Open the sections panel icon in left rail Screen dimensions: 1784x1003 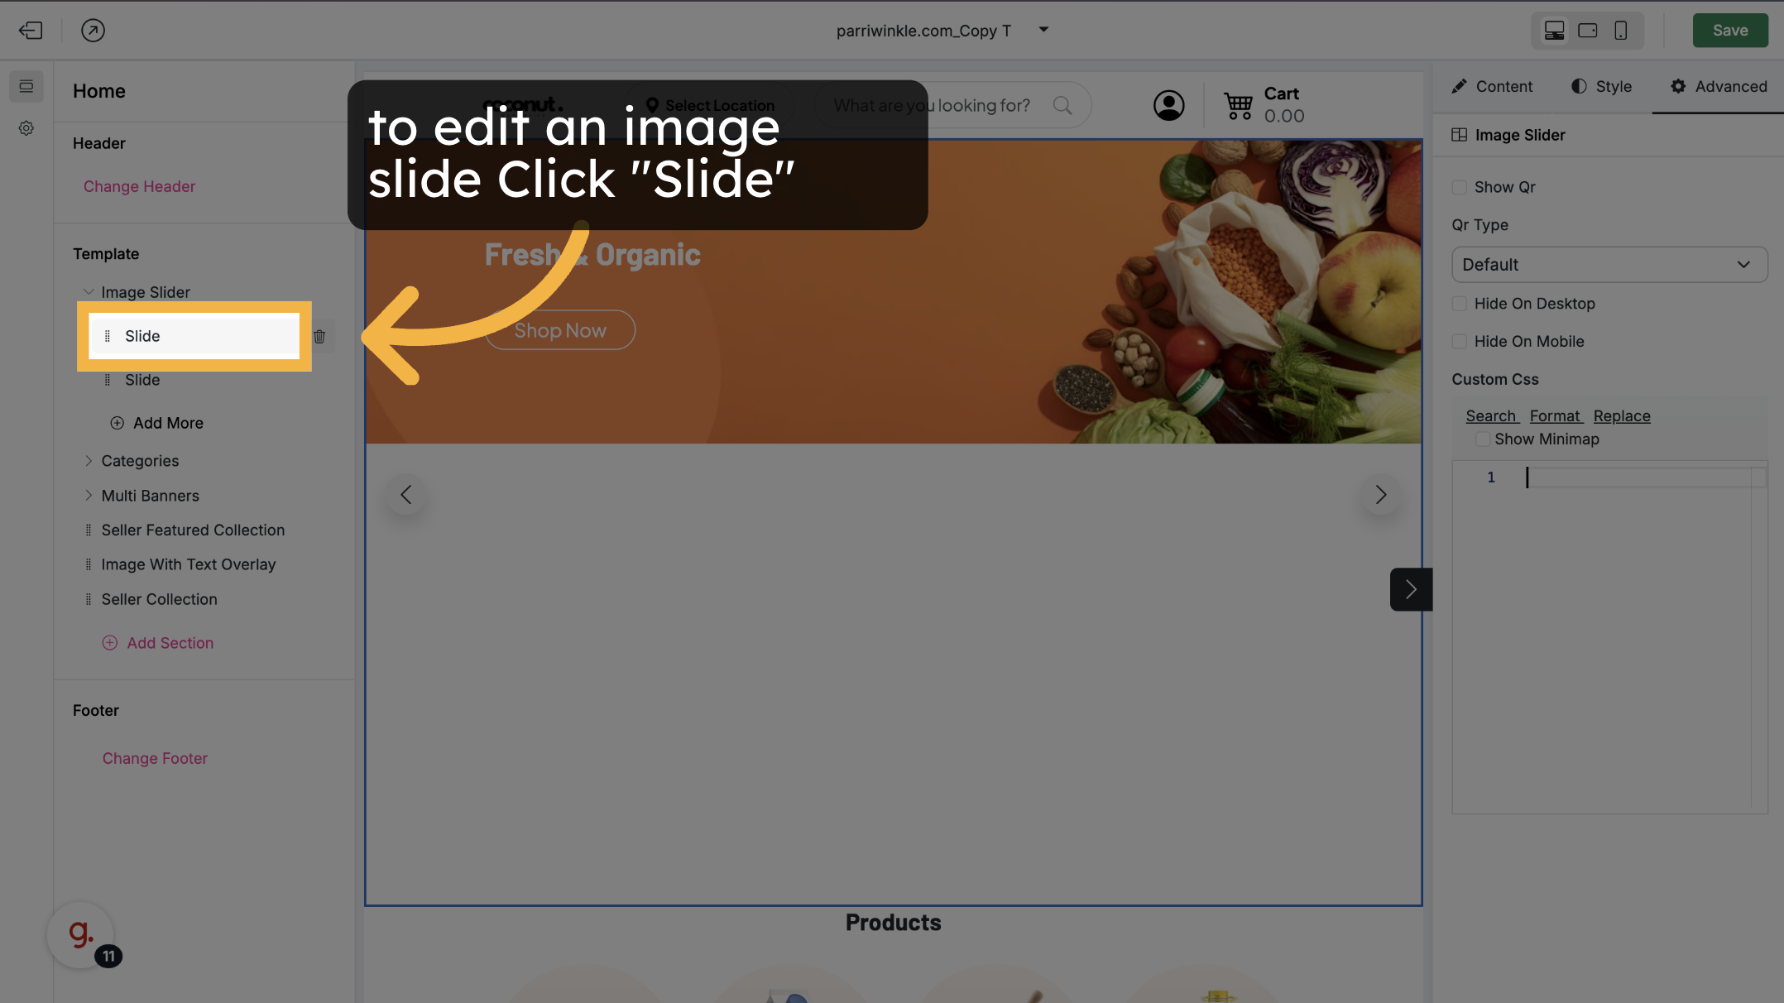coord(26,86)
